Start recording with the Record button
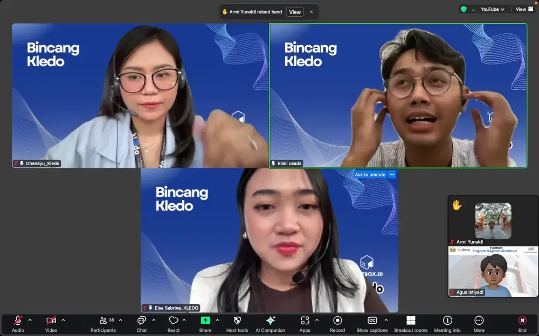 337,324
